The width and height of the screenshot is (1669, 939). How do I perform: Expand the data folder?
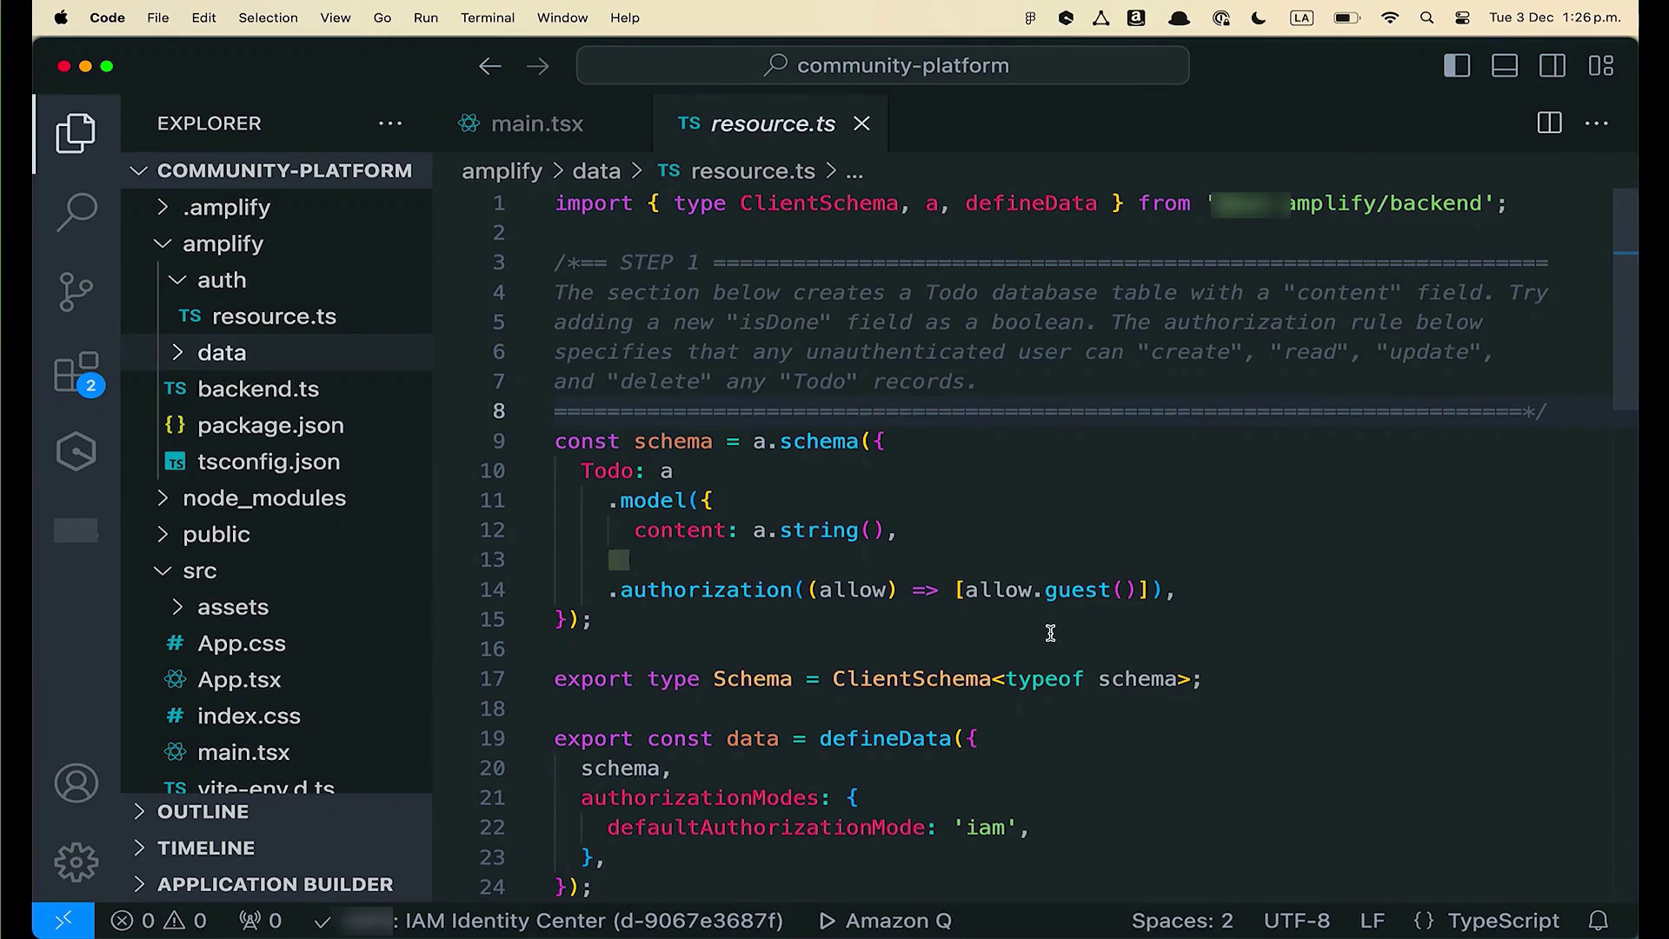click(x=276, y=352)
